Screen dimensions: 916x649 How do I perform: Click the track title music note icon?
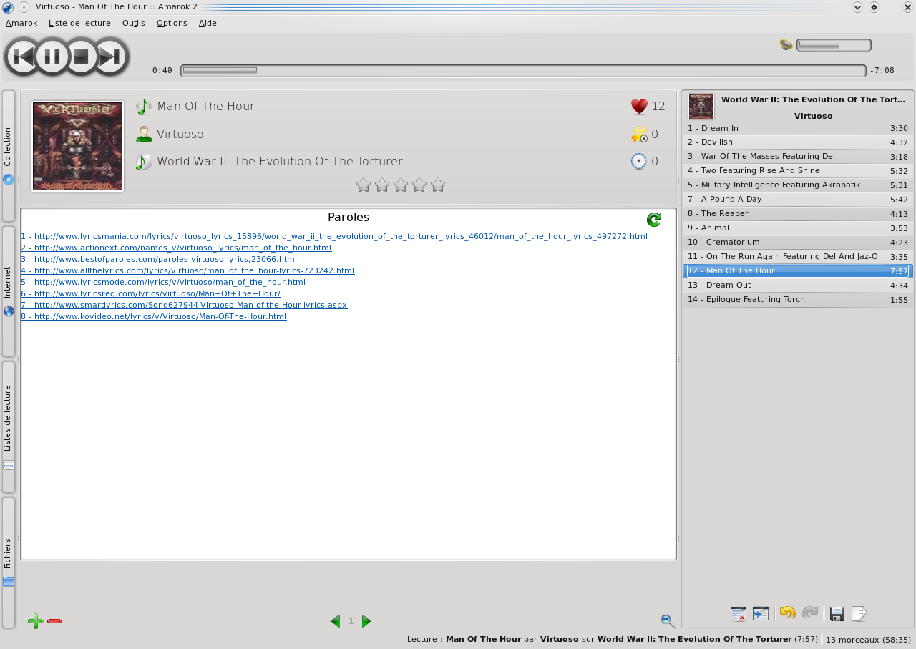[144, 107]
